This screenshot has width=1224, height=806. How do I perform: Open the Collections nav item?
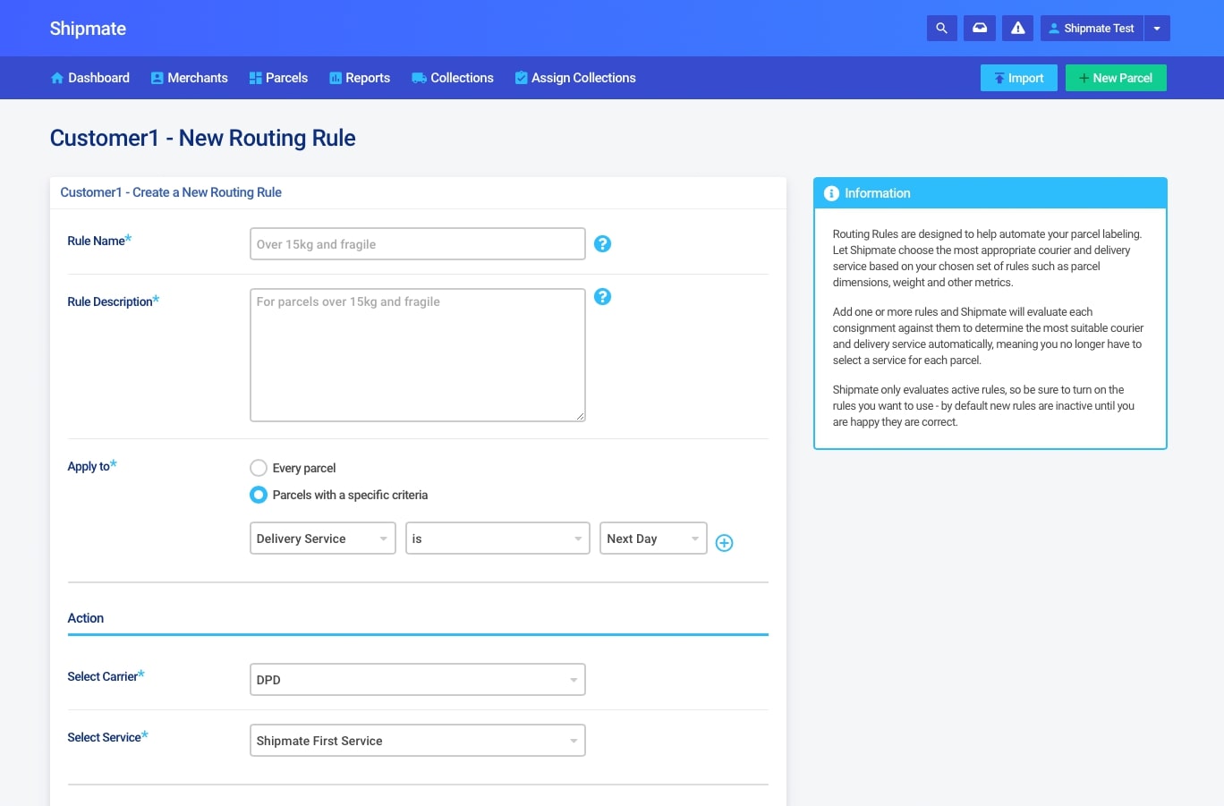coord(453,78)
